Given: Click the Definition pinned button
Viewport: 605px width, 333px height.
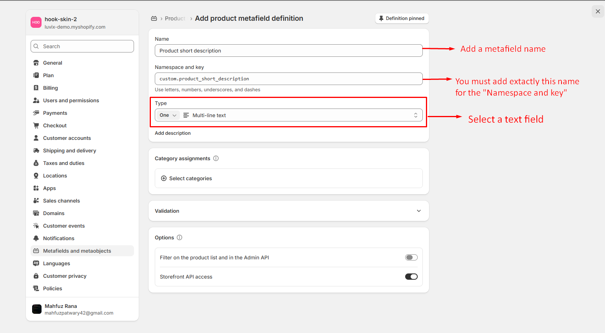Looking at the screenshot, I should pyautogui.click(x=402, y=18).
